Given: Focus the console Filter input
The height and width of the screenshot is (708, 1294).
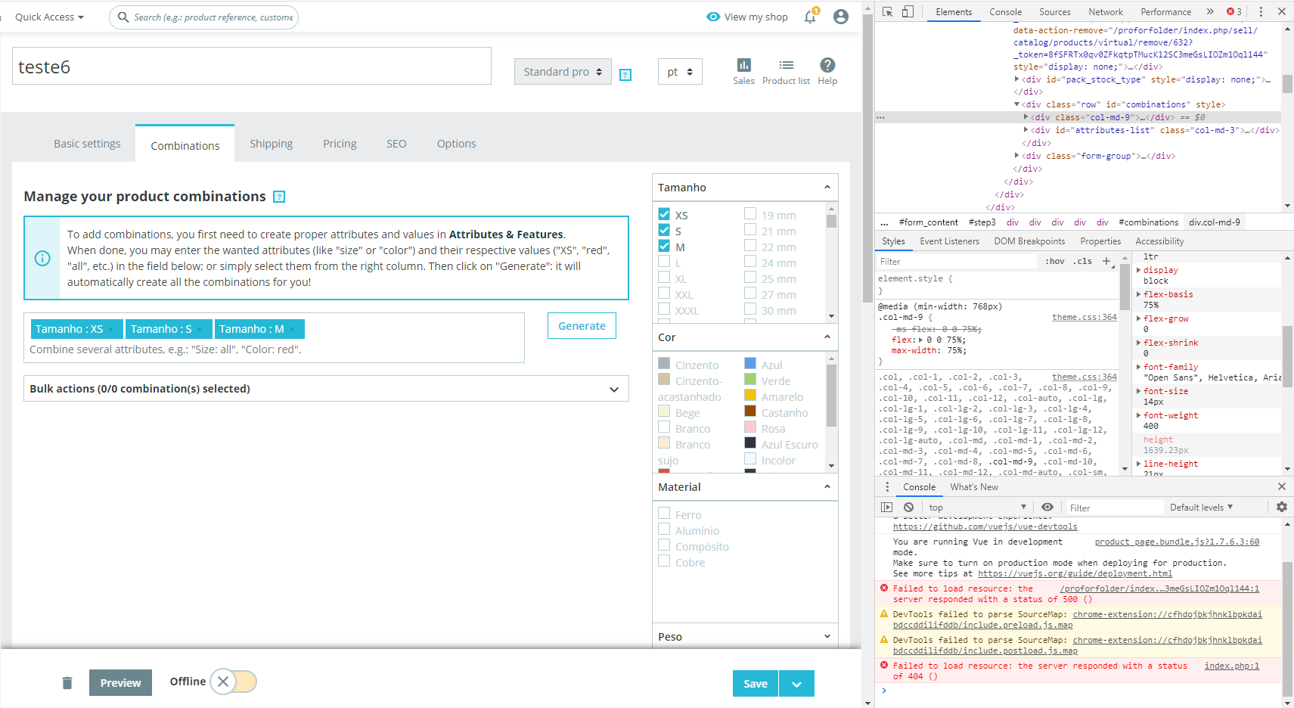Looking at the screenshot, I should point(1113,508).
